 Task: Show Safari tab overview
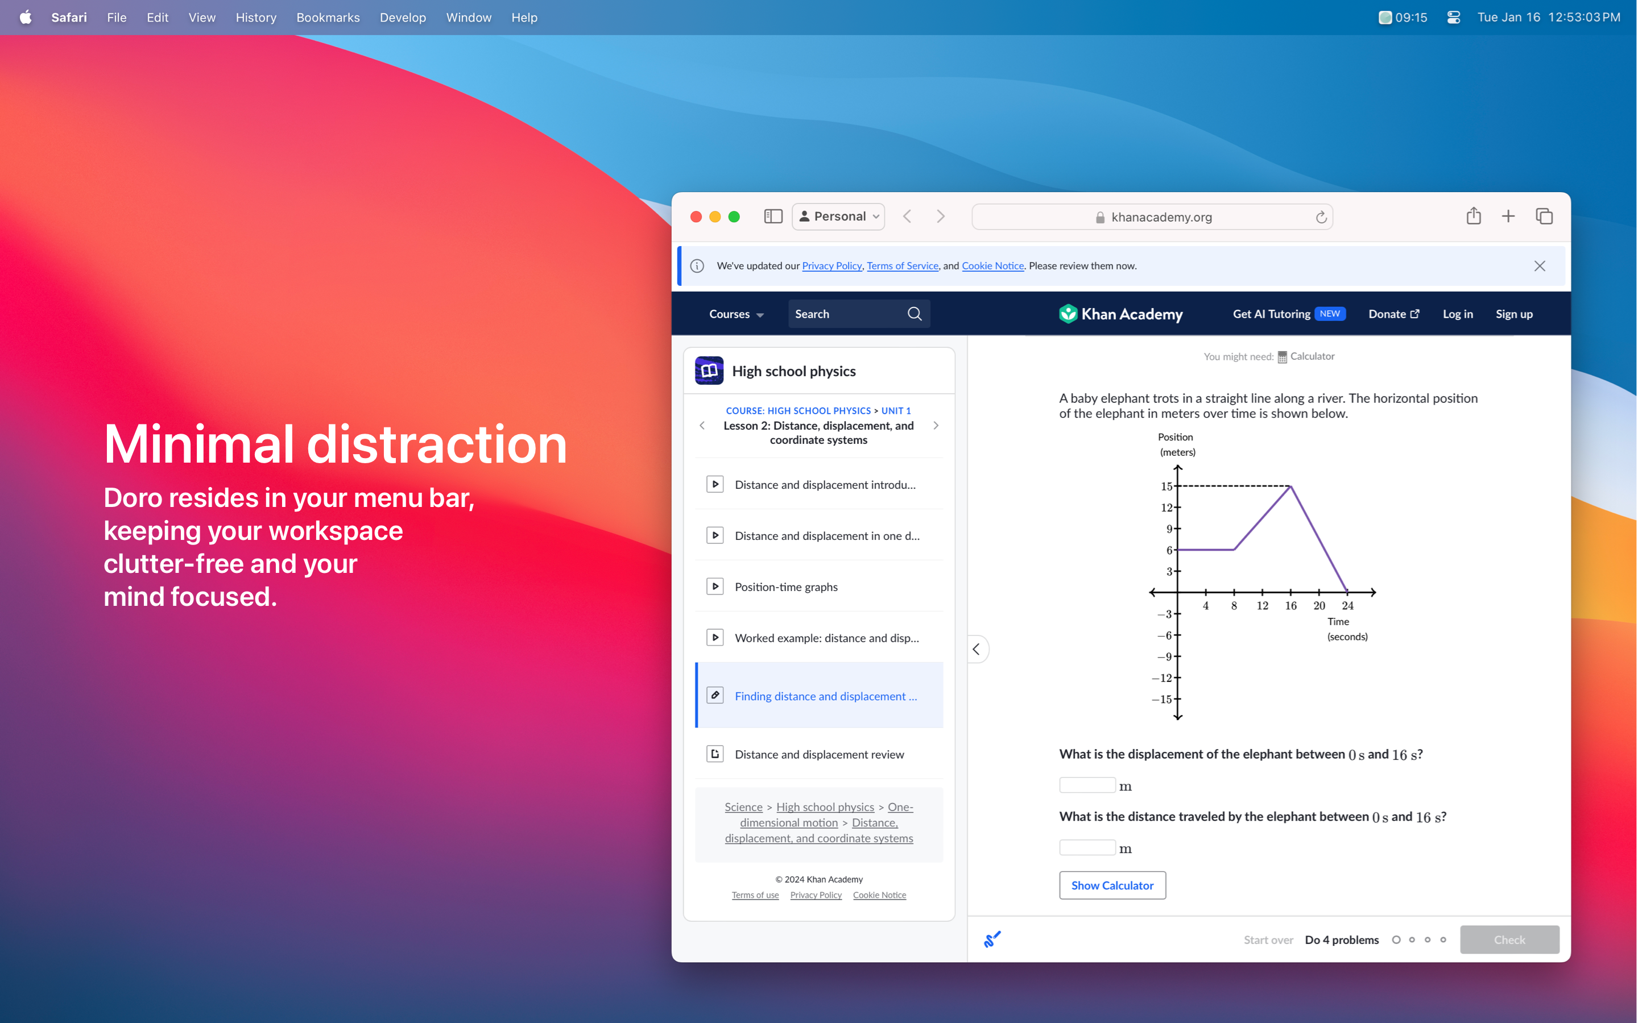pos(1544,217)
